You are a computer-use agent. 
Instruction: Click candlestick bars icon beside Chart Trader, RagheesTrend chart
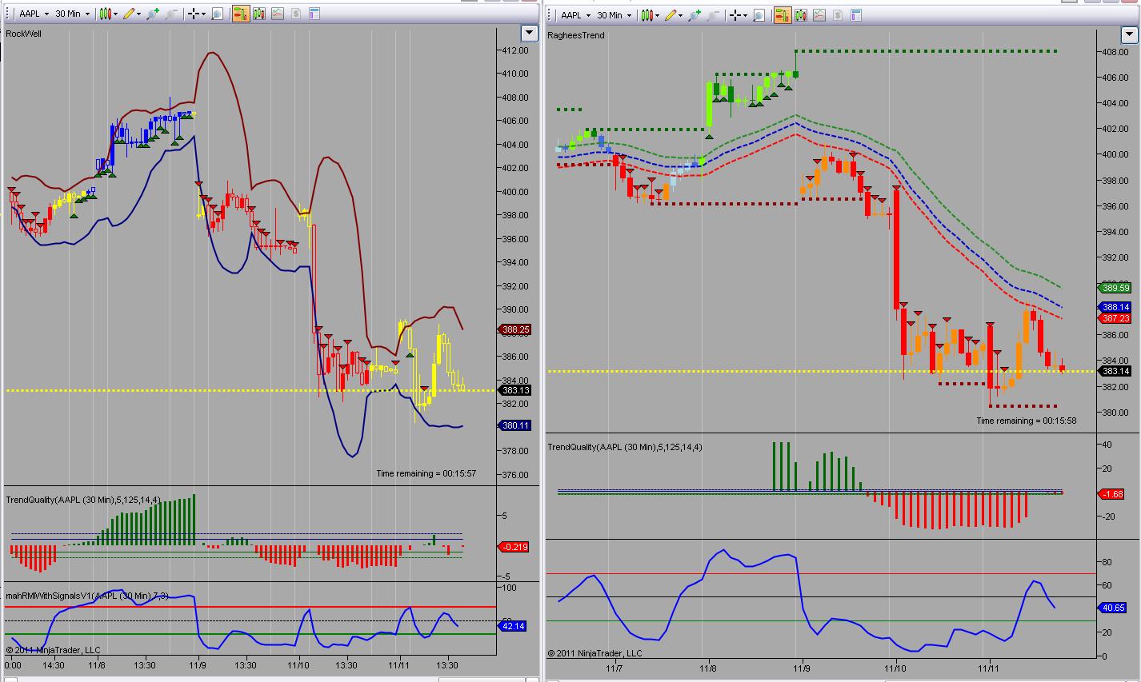(802, 15)
